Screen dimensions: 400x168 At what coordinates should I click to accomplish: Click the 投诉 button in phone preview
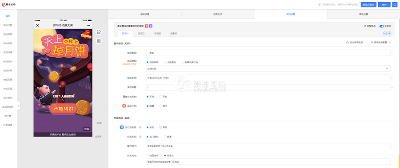pos(87,129)
